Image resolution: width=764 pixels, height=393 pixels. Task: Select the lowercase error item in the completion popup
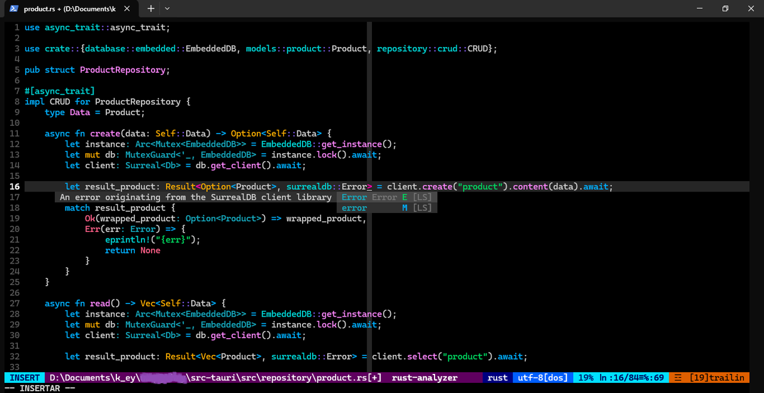(355, 208)
